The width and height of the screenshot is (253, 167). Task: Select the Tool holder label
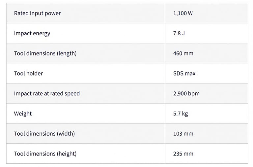[28, 73]
